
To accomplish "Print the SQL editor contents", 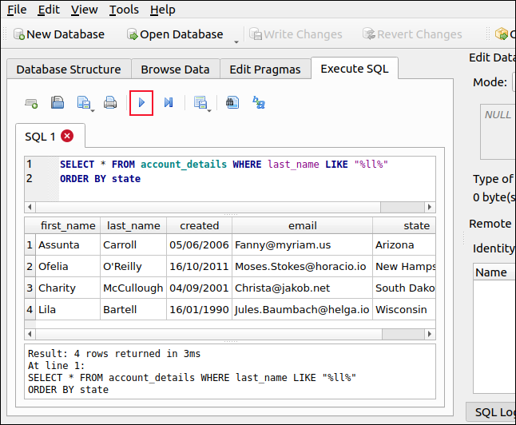I will [x=110, y=102].
